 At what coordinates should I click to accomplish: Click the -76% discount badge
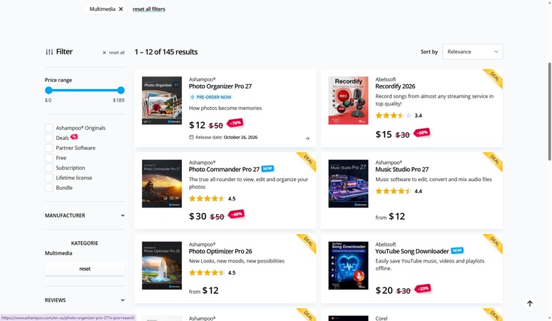[235, 123]
